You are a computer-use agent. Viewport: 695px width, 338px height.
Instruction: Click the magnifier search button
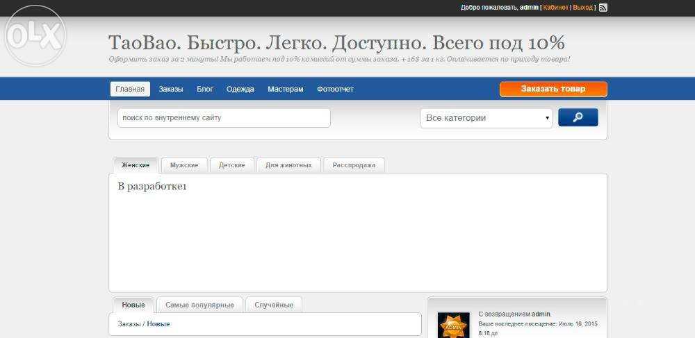pos(578,118)
